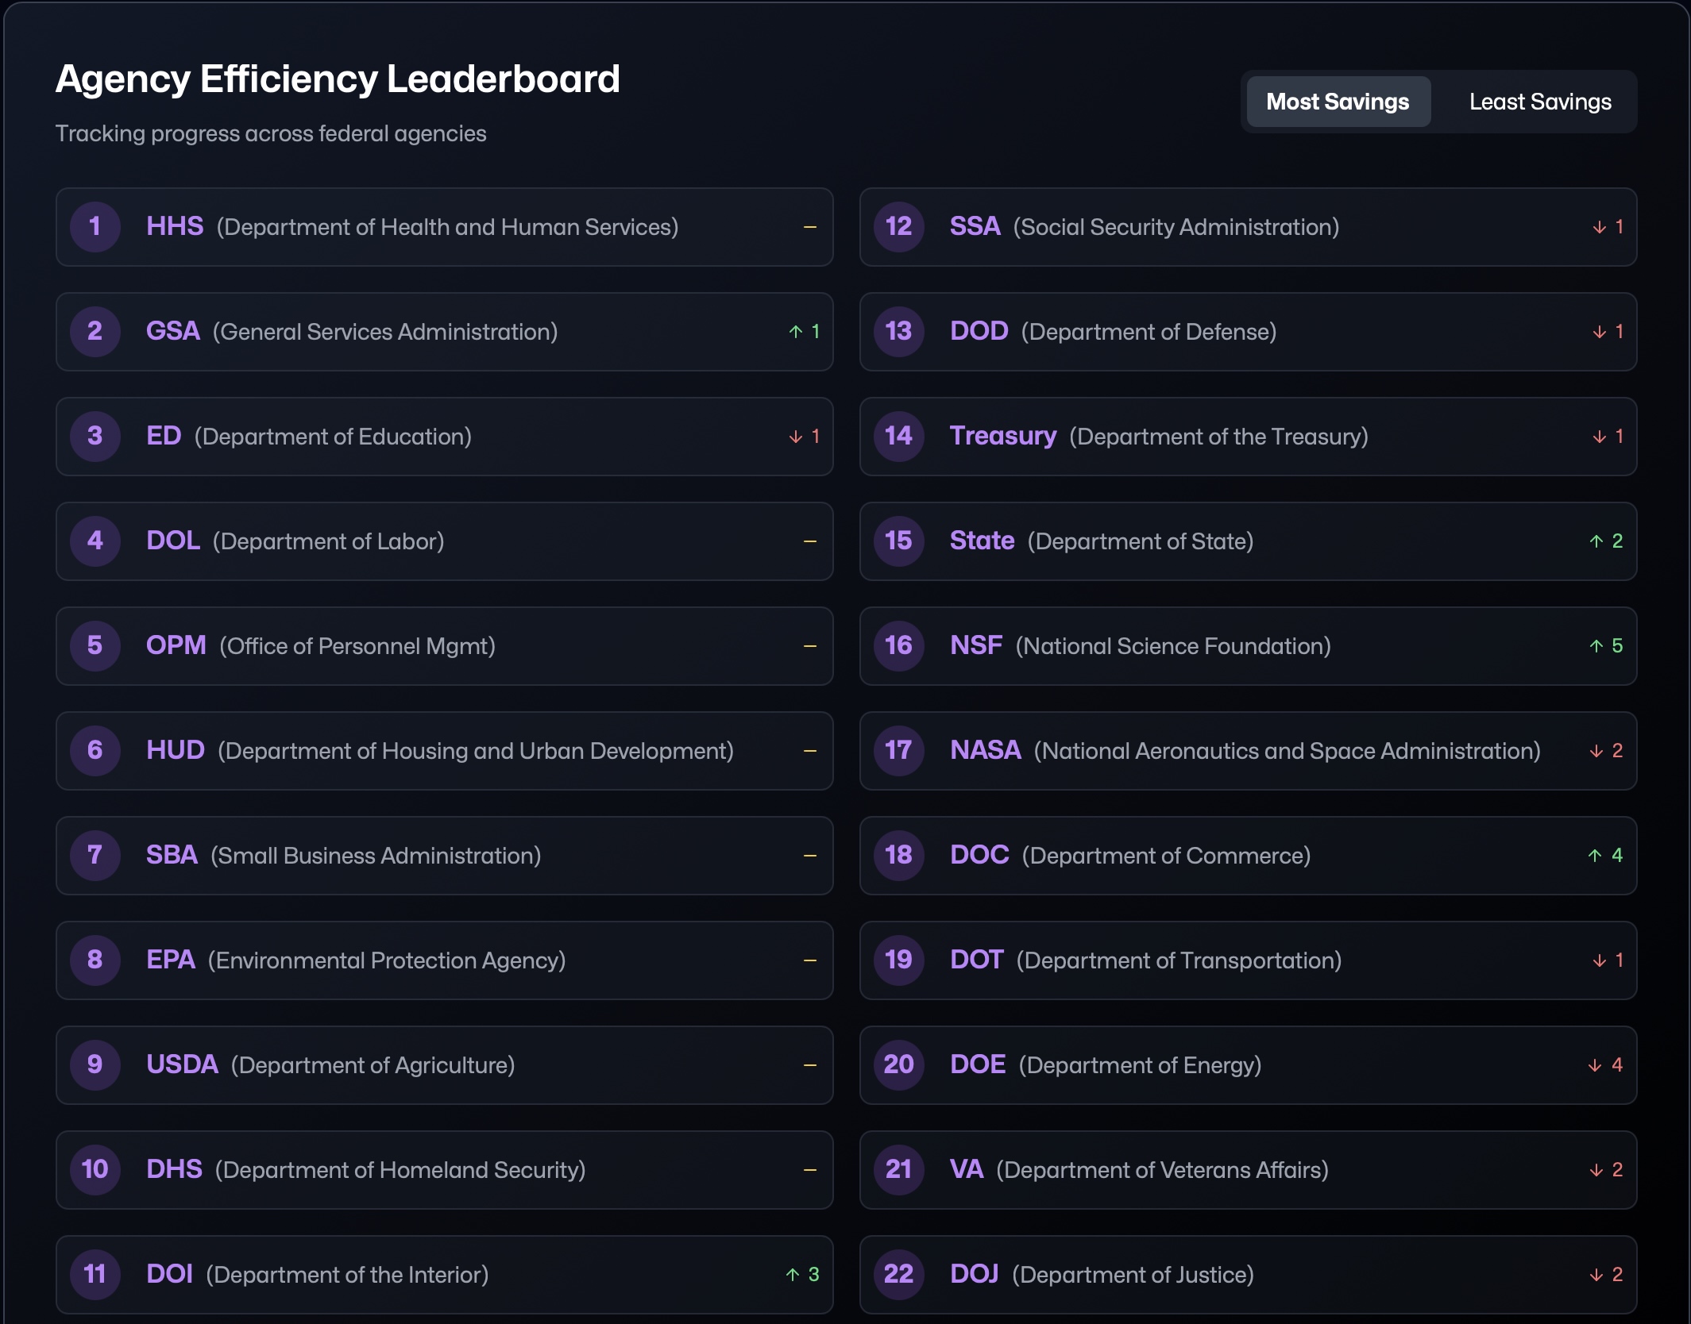
Task: Click the Agency Efficiency Leaderboard heading
Action: tap(338, 79)
